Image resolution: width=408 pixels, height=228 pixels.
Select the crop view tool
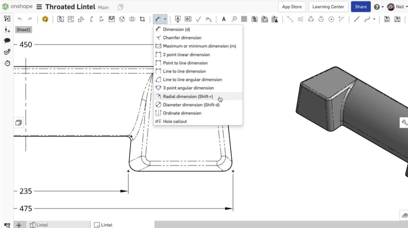(142, 19)
